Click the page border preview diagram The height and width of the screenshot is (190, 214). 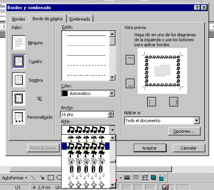(x=162, y=71)
